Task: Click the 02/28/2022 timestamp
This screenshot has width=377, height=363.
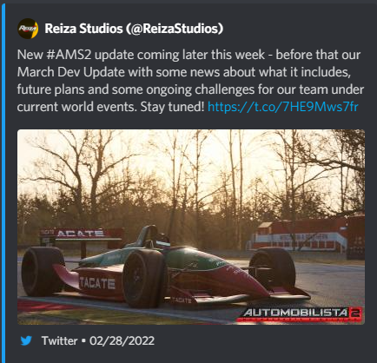Action: 122,340
